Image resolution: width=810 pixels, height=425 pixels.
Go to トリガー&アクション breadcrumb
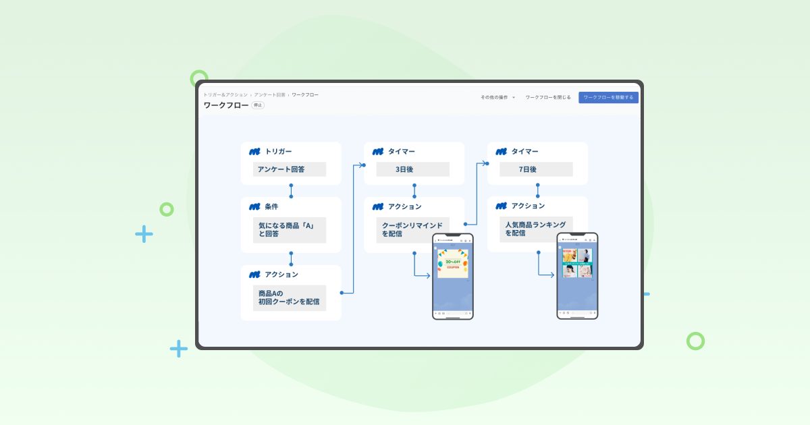pyautogui.click(x=225, y=95)
